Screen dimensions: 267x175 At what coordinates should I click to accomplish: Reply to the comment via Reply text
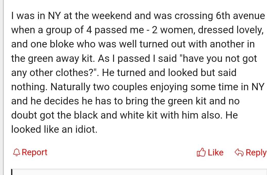tap(256, 153)
